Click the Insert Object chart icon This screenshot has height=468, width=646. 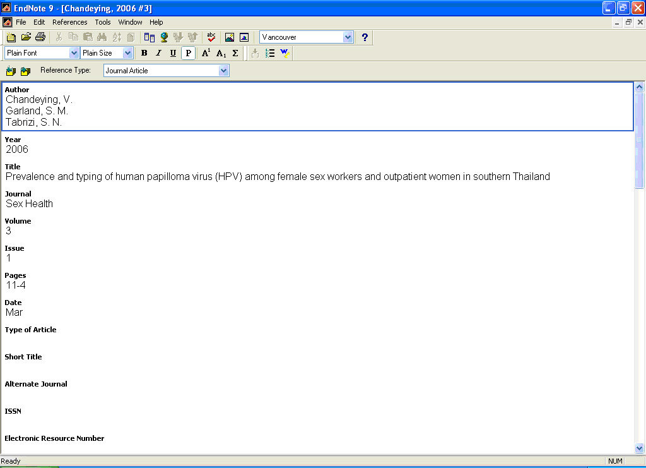pos(244,37)
